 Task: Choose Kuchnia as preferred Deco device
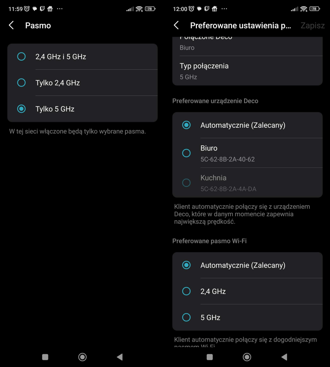coord(186,182)
